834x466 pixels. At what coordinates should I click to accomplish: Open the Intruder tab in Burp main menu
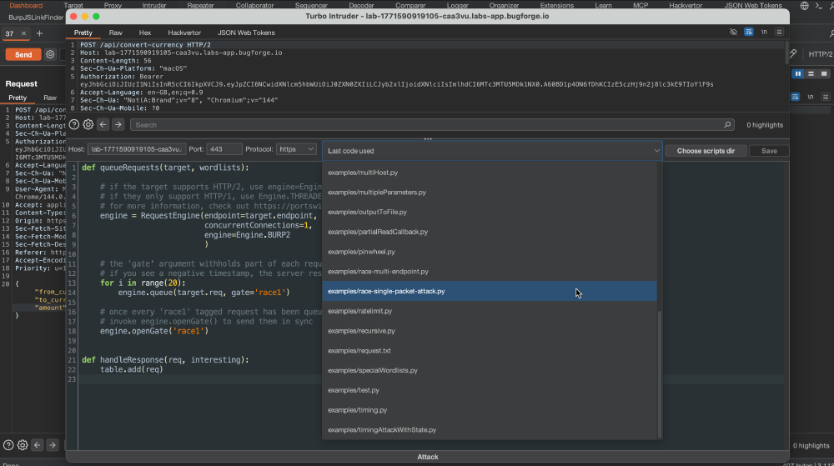coord(154,5)
